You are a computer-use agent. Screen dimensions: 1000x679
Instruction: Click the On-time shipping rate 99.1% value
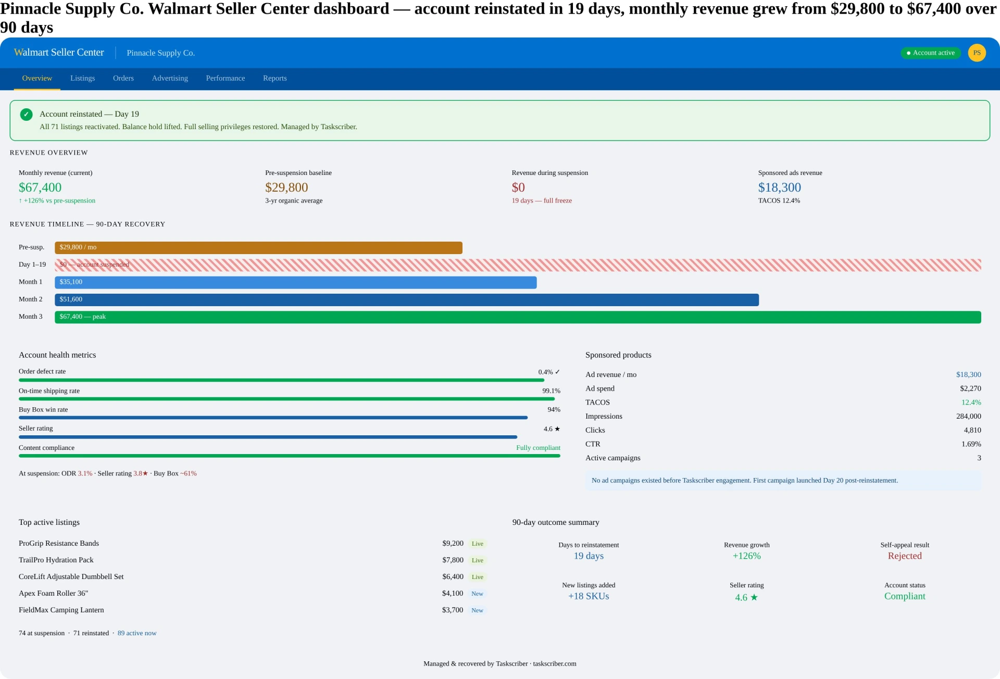point(552,391)
